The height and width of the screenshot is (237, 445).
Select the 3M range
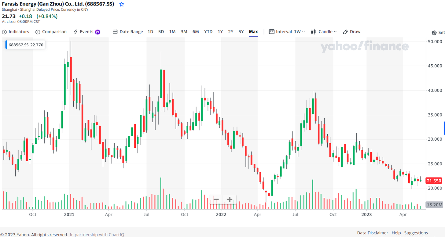pyautogui.click(x=184, y=32)
